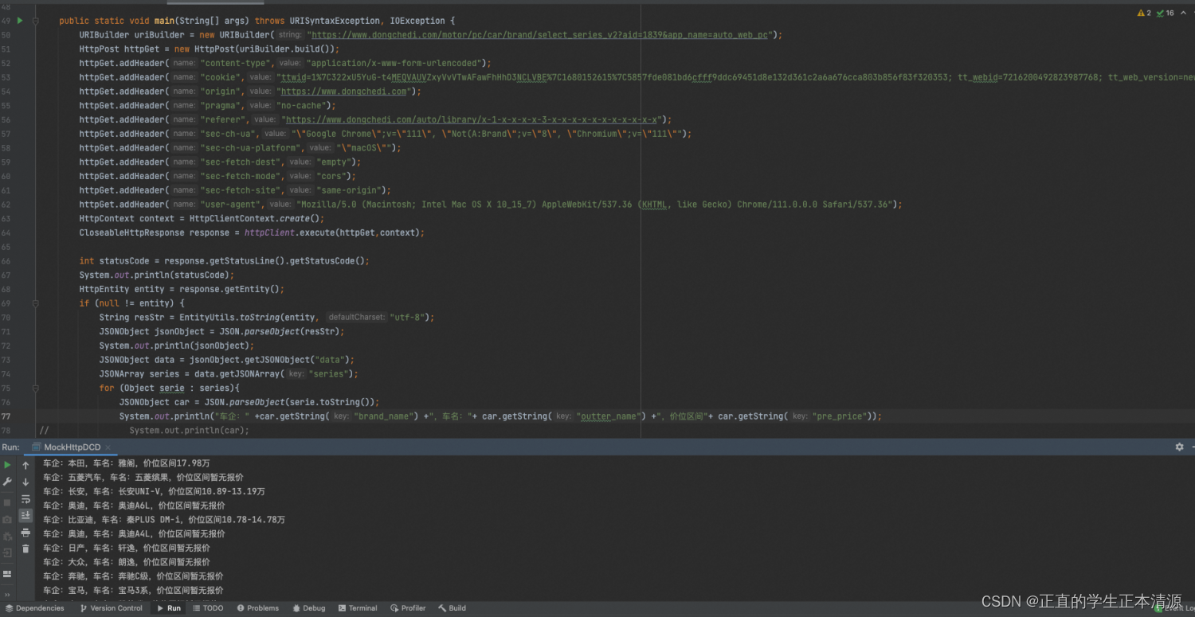Open the Build tool window
The width and height of the screenshot is (1195, 617).
click(x=452, y=608)
